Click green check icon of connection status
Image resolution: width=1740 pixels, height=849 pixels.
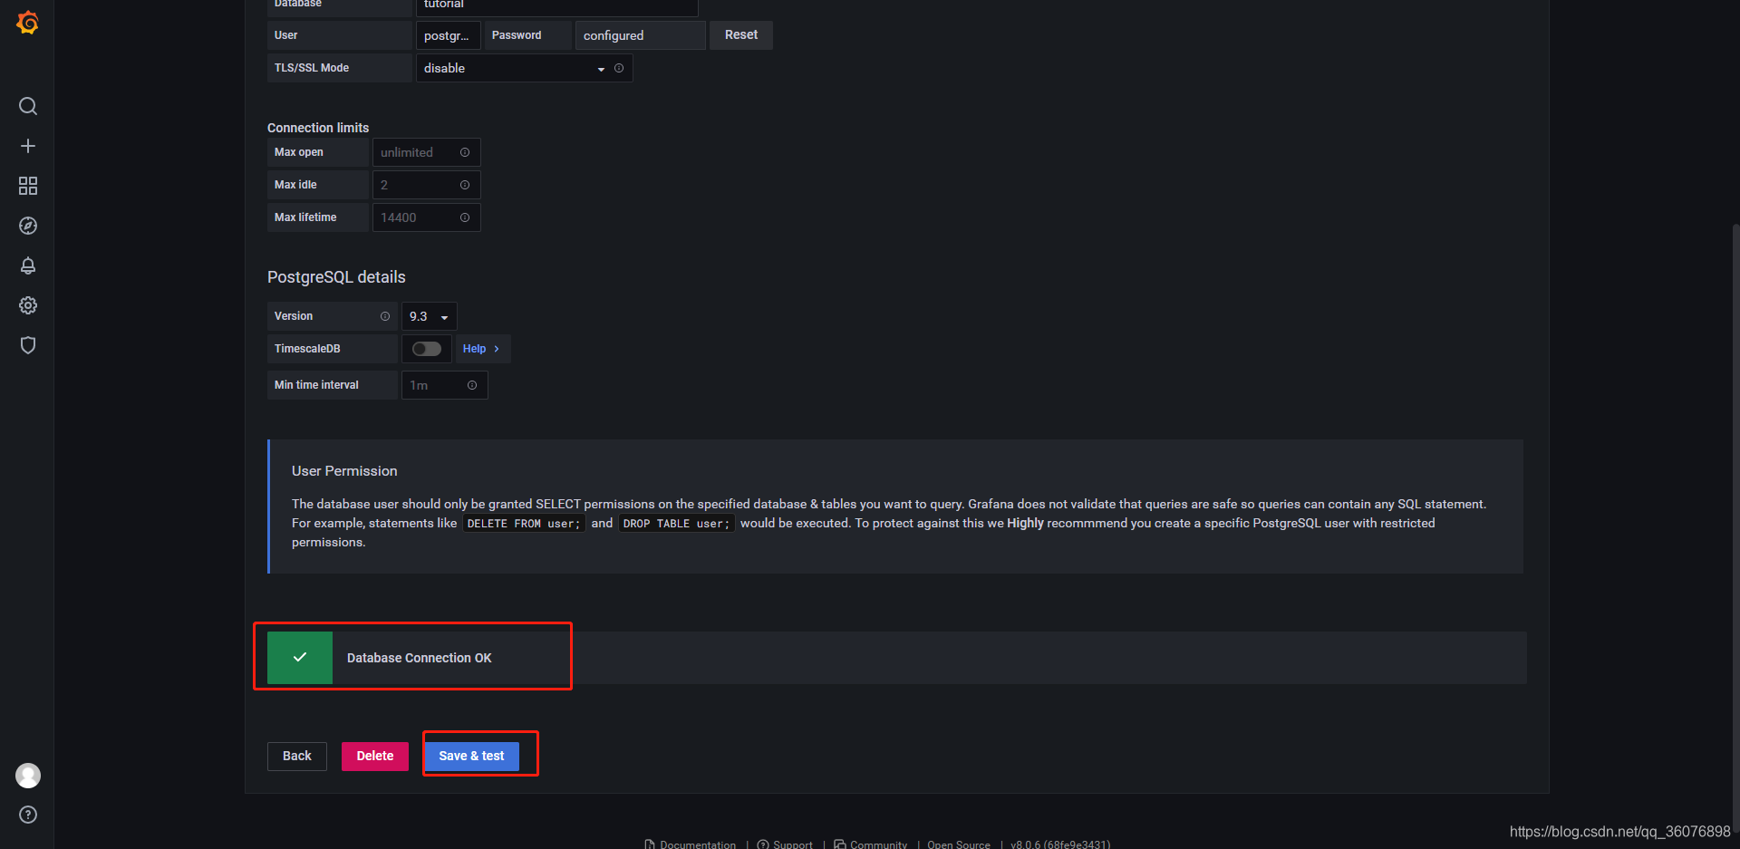click(300, 657)
